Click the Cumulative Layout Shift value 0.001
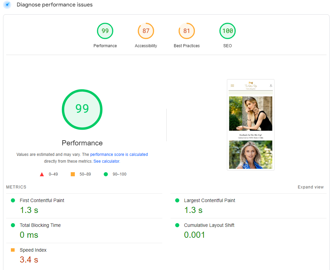This screenshot has height=270, width=332. point(194,235)
